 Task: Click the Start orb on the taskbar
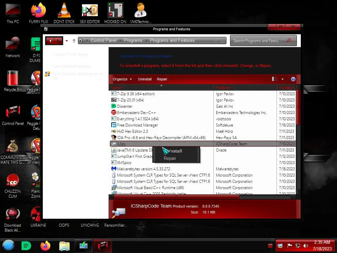click(9, 245)
